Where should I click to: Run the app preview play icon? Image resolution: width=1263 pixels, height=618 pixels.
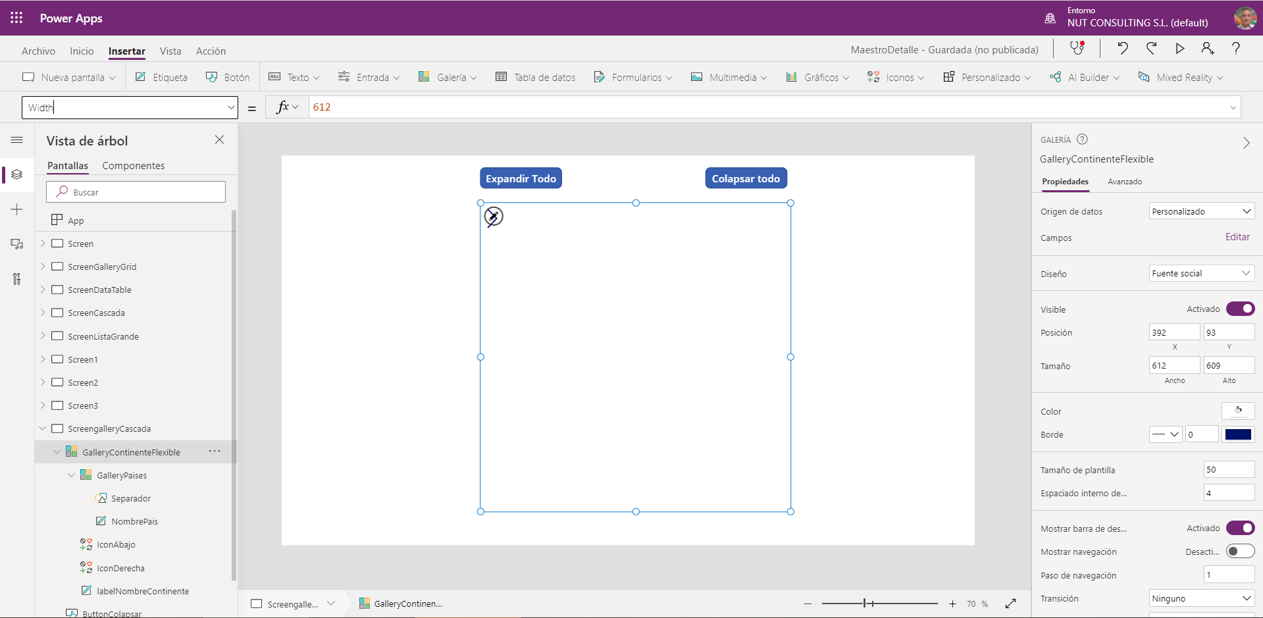click(x=1179, y=48)
